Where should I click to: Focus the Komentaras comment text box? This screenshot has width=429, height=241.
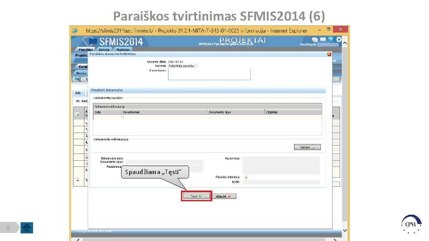tap(209, 75)
